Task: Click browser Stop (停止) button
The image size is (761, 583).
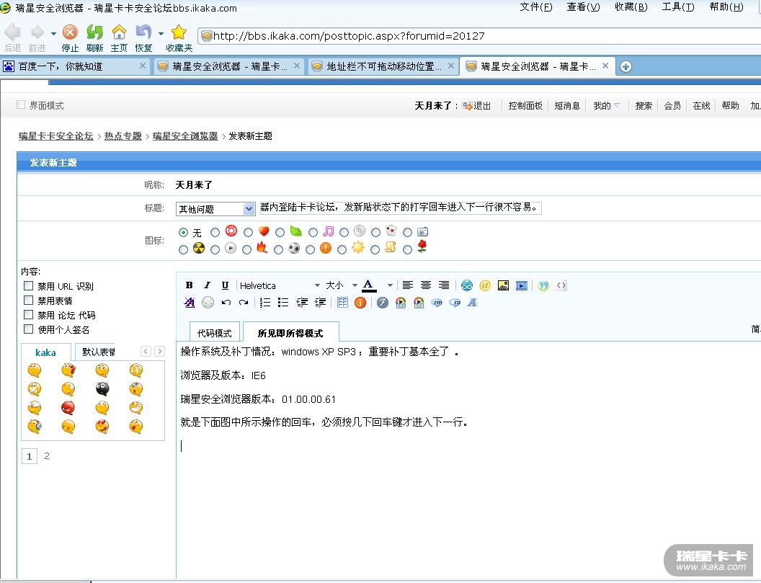Action: (x=70, y=38)
